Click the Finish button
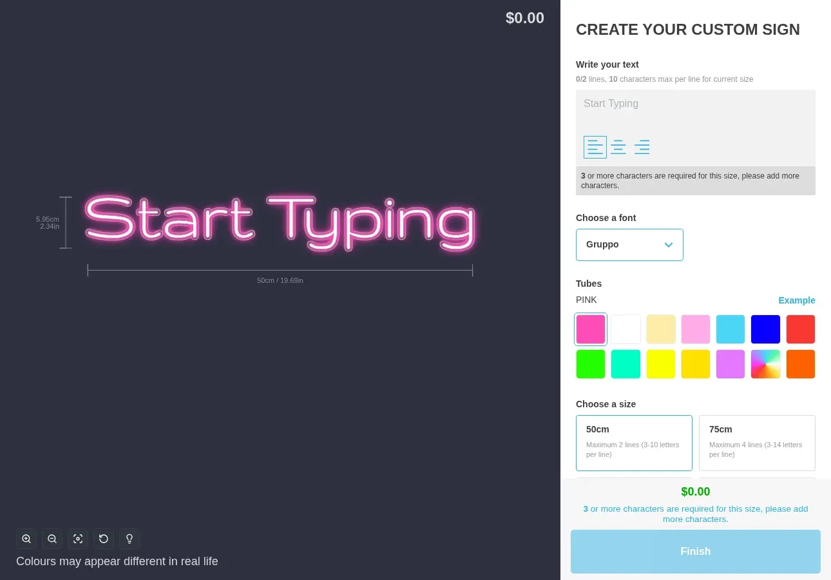The width and height of the screenshot is (831, 580). pyautogui.click(x=696, y=552)
